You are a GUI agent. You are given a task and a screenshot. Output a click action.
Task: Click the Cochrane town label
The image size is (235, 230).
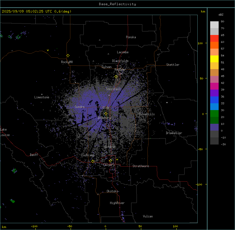pyautogui.click(x=88, y=155)
